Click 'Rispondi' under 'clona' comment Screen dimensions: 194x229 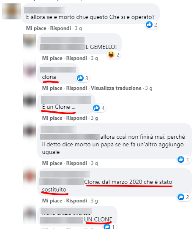click(x=77, y=88)
